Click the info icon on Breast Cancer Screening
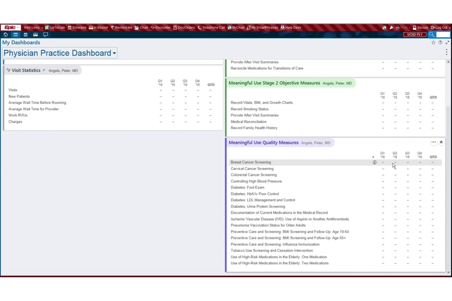452x301 pixels. pos(374,162)
